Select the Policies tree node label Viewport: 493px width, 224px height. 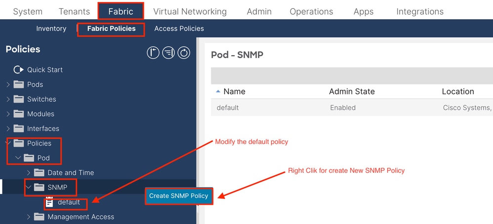[x=39, y=143]
